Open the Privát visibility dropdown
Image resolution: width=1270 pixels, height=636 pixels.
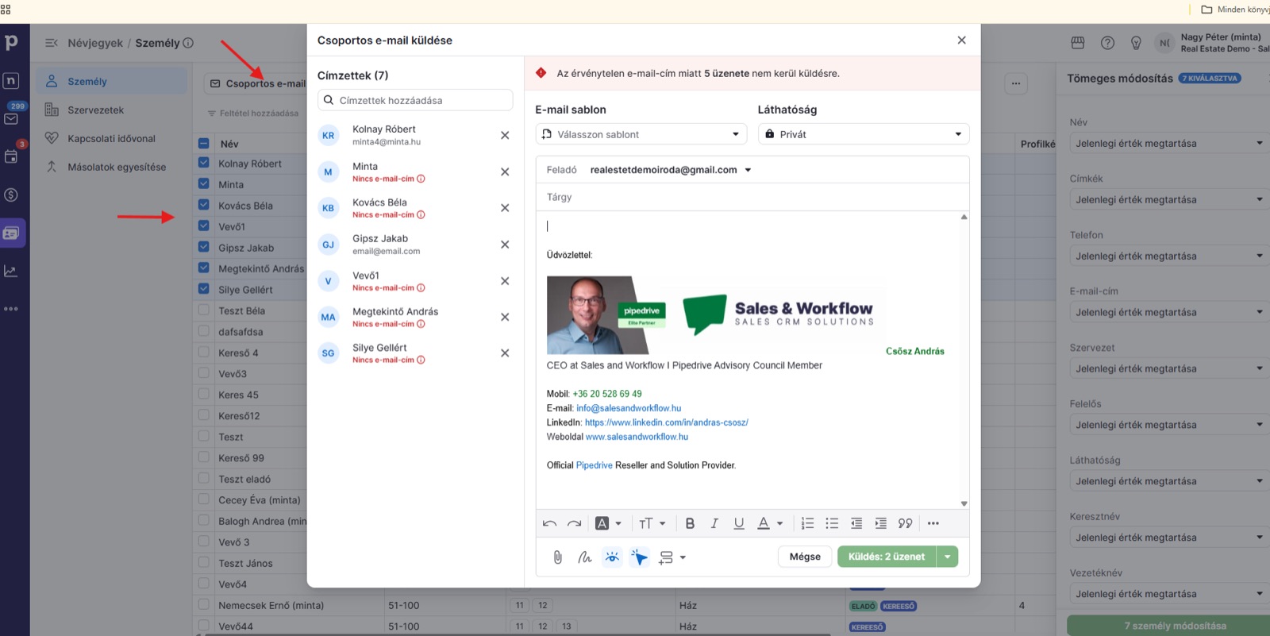click(864, 134)
